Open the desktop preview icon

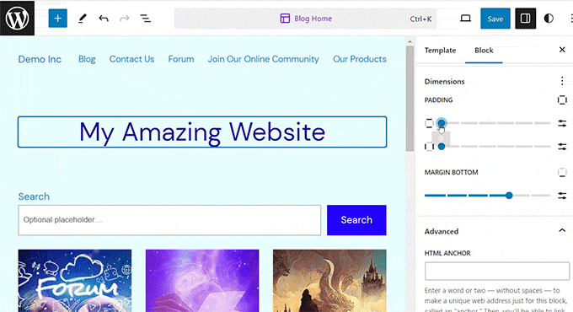(x=465, y=19)
